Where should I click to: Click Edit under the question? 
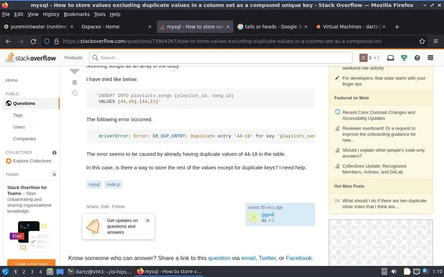[x=105, y=206]
